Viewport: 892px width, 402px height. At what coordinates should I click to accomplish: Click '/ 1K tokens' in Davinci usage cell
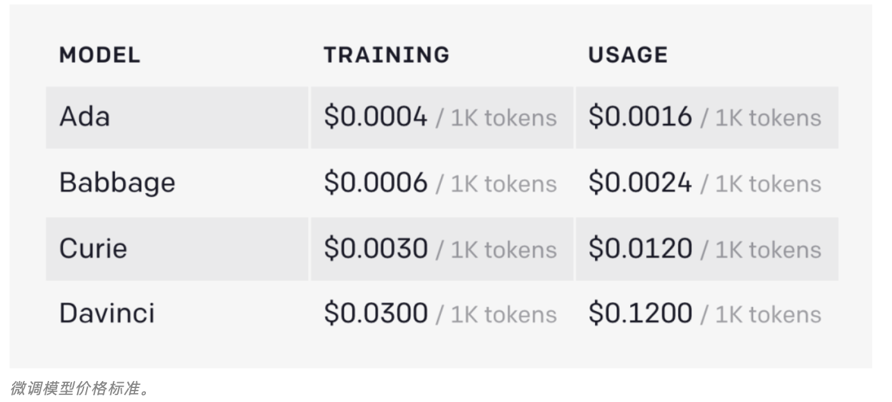tap(761, 315)
